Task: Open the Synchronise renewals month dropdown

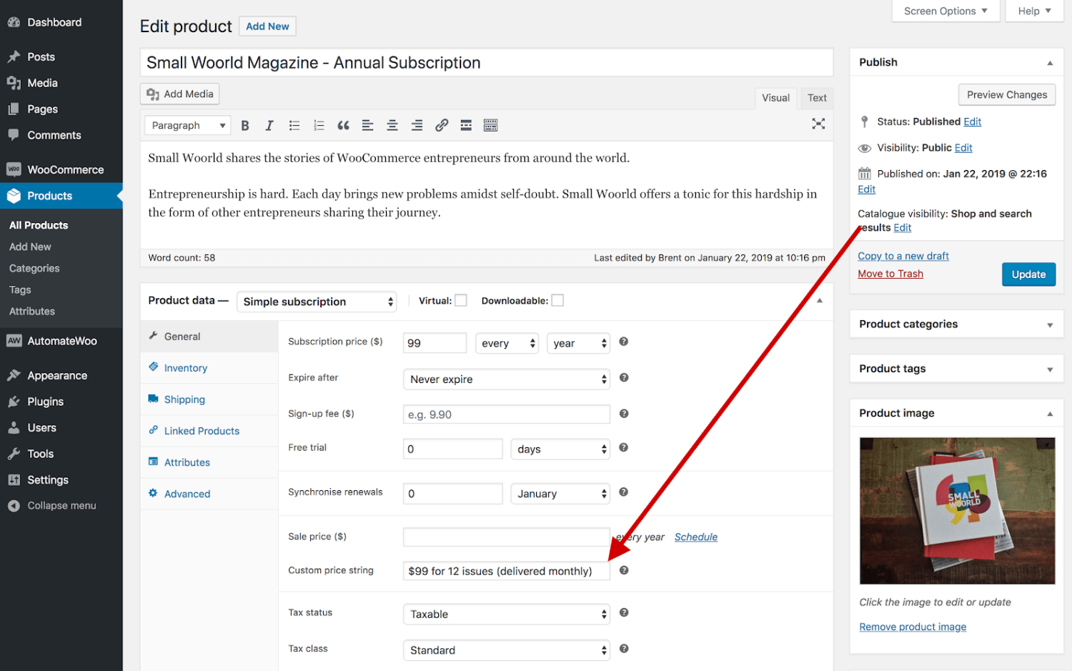Action: click(x=560, y=493)
